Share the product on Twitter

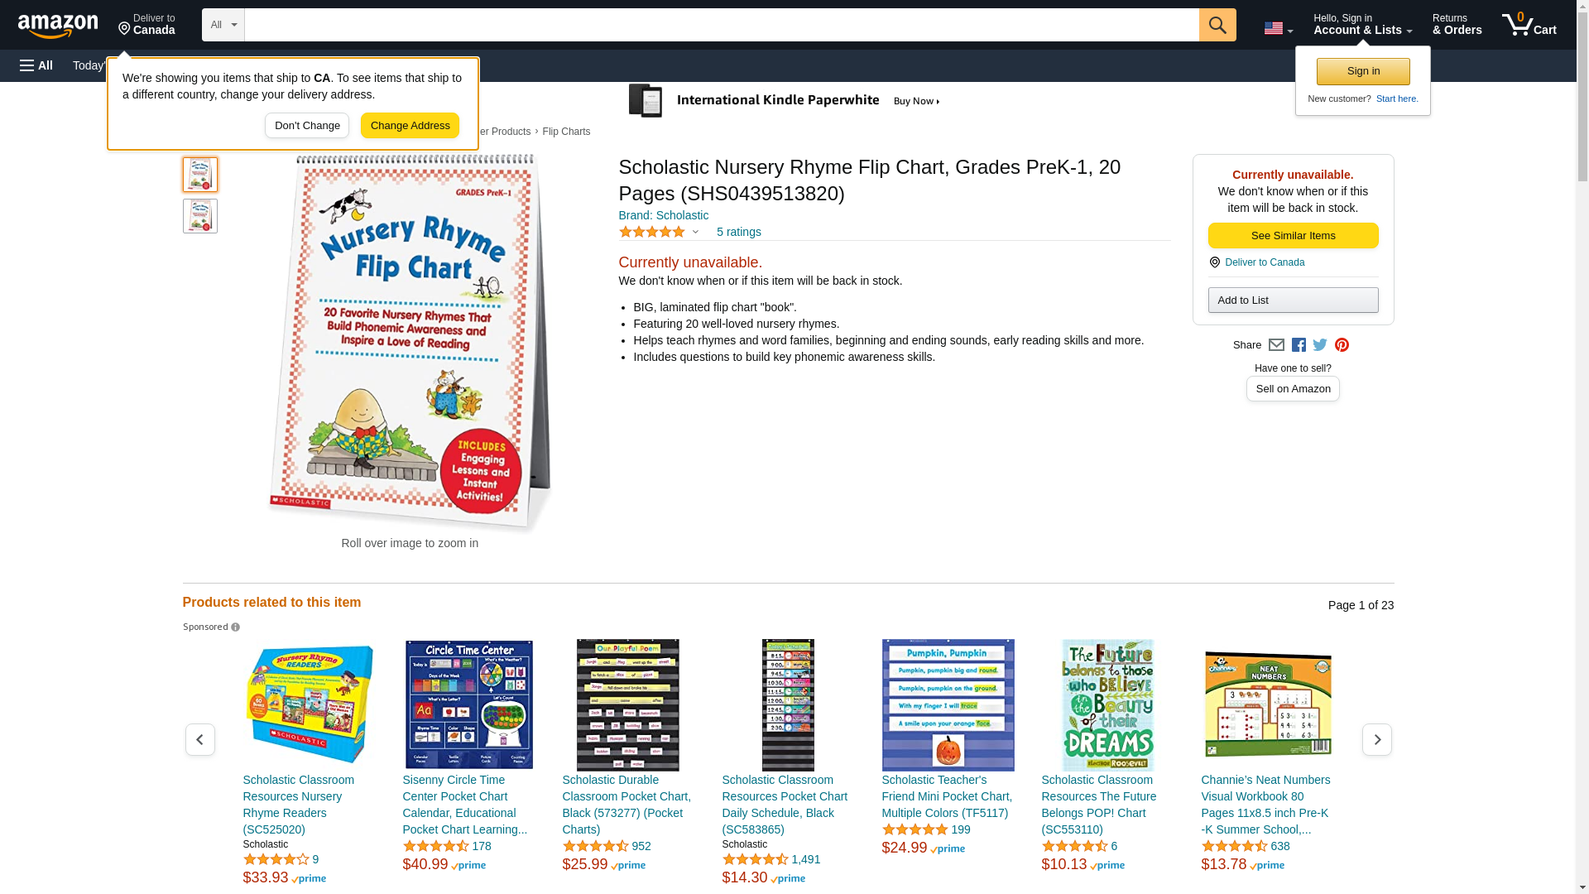click(x=1320, y=345)
